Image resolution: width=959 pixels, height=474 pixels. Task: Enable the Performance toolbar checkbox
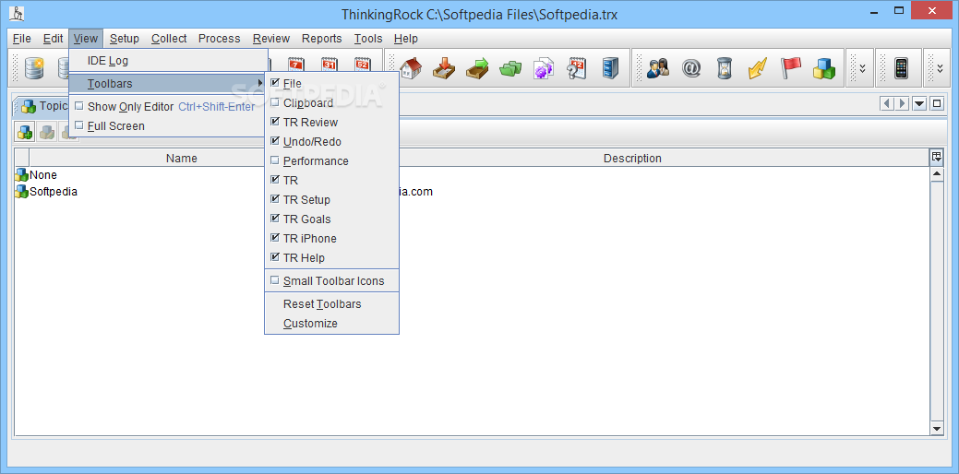tap(275, 160)
